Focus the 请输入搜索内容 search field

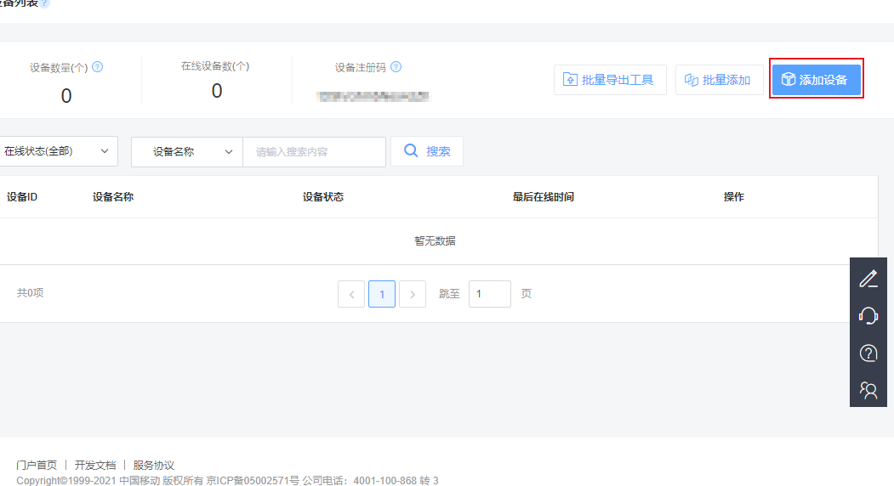(x=314, y=151)
